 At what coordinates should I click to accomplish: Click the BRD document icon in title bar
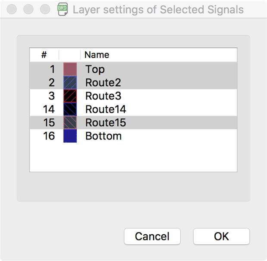[63, 9]
